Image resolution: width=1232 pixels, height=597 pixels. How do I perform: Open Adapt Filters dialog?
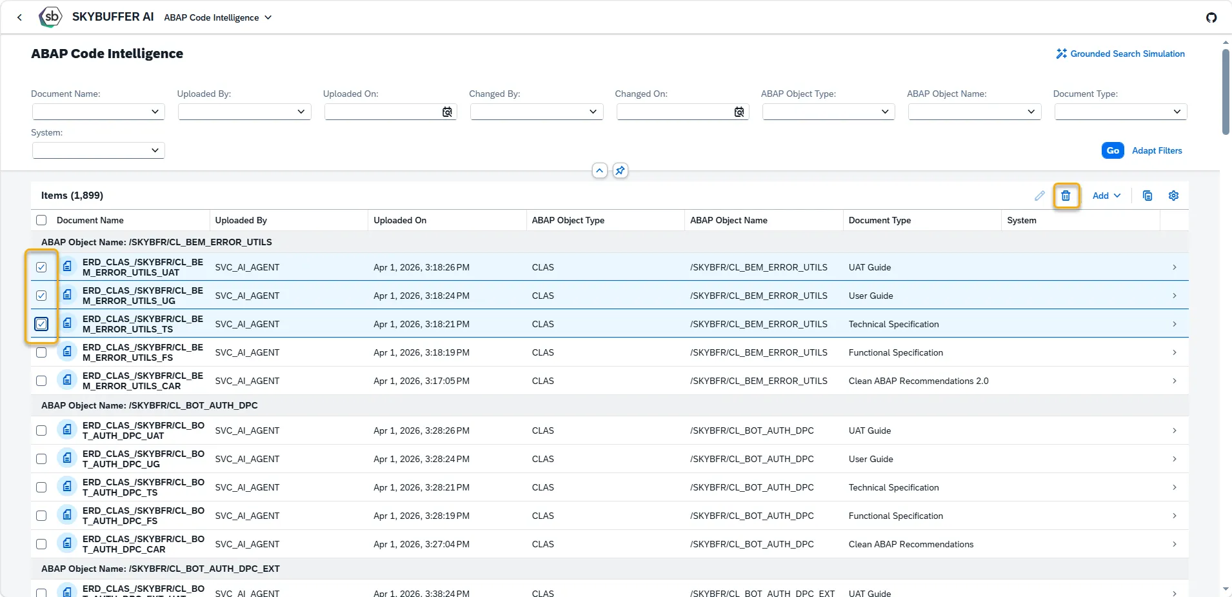click(1157, 150)
